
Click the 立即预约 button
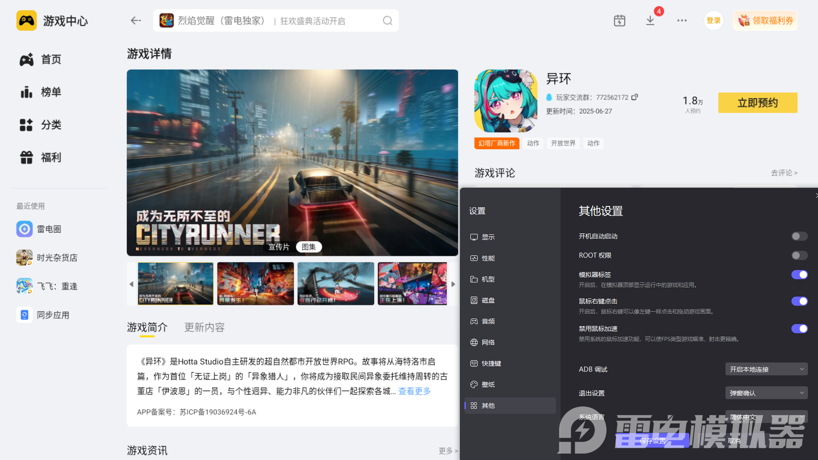tap(758, 103)
